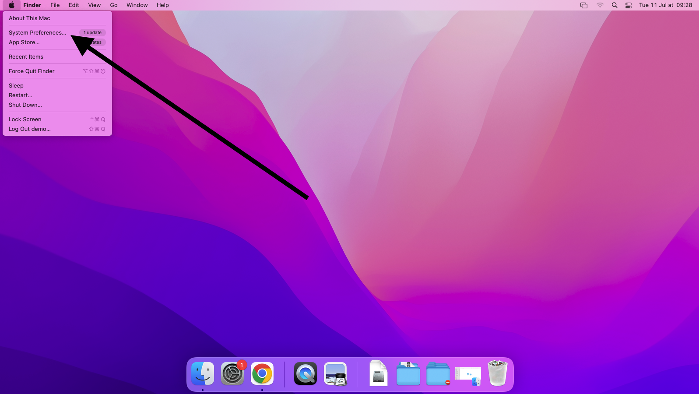The image size is (699, 394).
Task: Open Control Centre from the menu bar
Action: click(x=629, y=5)
